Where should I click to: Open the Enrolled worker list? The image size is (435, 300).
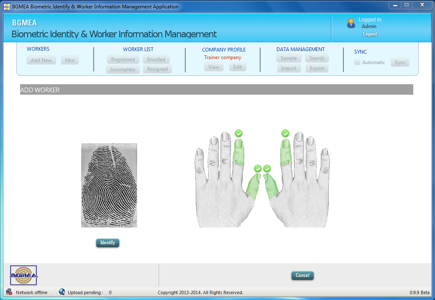point(156,59)
